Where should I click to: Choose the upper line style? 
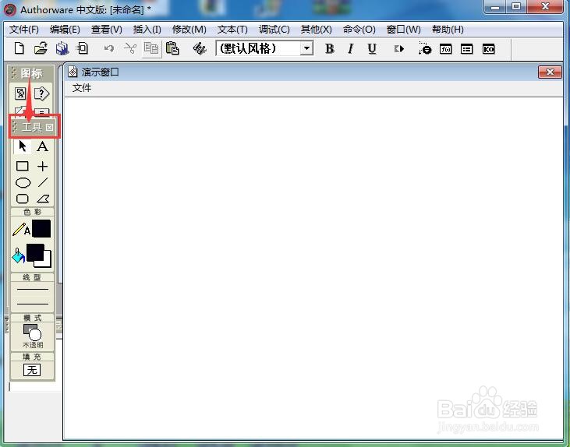[33, 290]
